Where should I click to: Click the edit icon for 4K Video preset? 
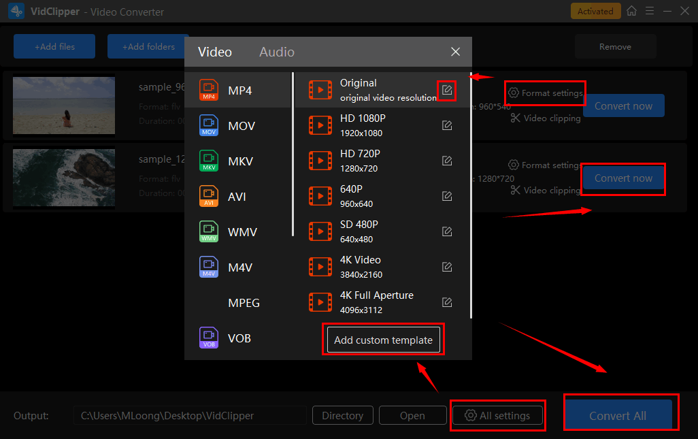coord(447,267)
